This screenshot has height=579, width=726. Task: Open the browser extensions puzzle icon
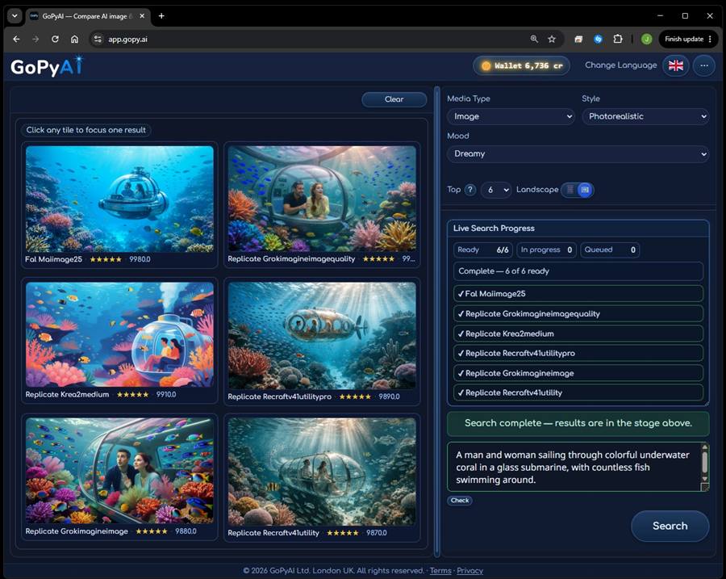point(618,40)
